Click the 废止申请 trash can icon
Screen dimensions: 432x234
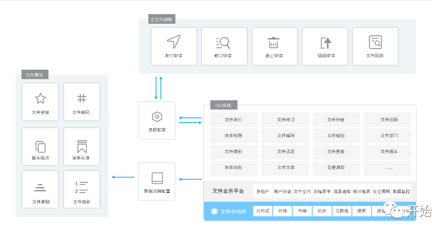(x=274, y=42)
